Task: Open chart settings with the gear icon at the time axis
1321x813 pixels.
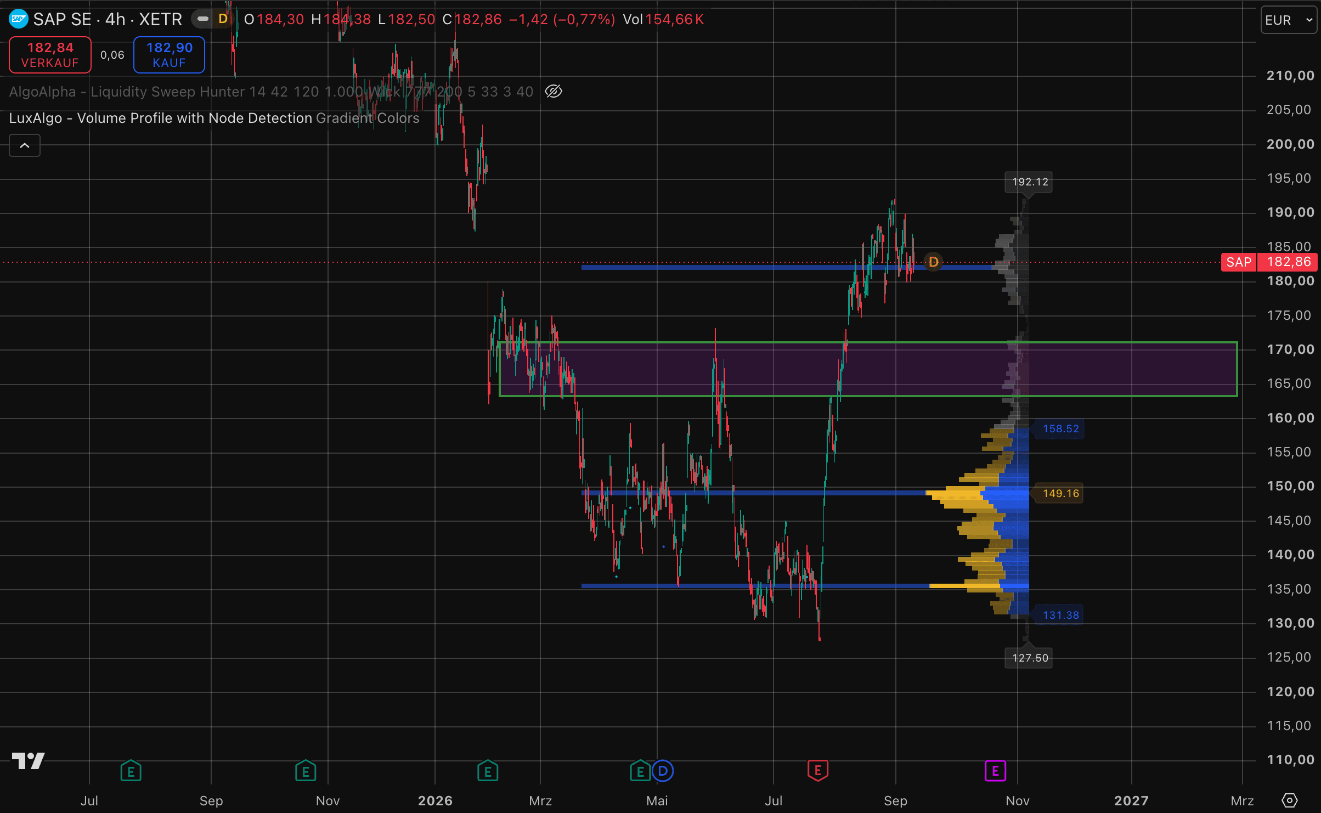Action: pyautogui.click(x=1290, y=800)
